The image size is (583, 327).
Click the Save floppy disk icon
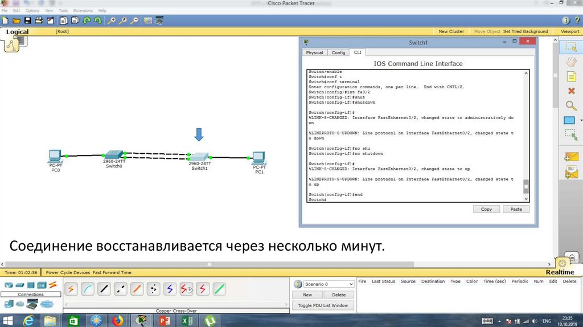click(x=28, y=21)
